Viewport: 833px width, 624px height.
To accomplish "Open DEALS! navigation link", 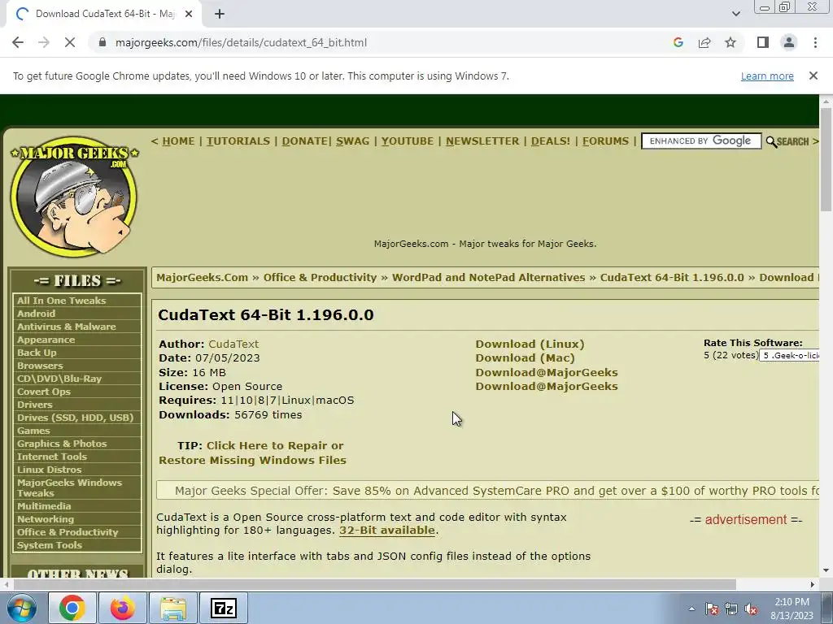I will (x=551, y=141).
